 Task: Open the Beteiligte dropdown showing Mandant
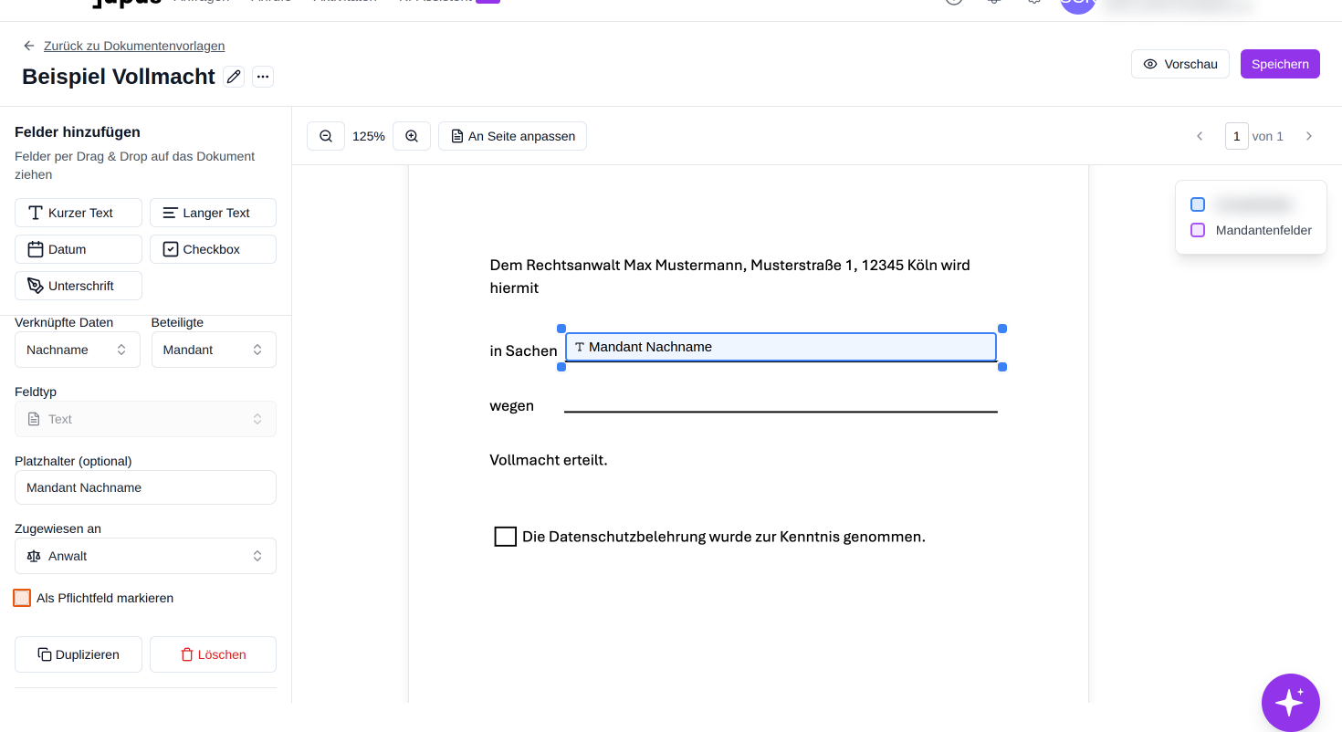tap(214, 350)
